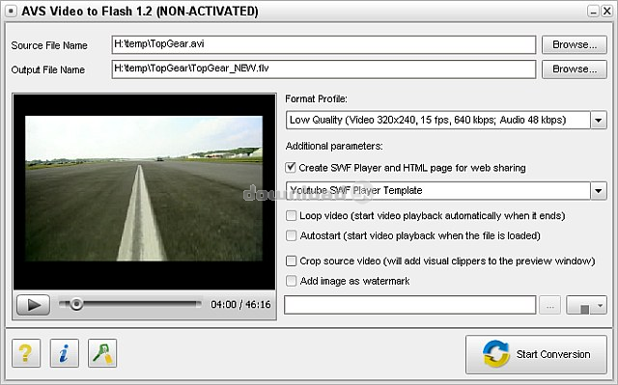
Task: Browse for the output file location
Action: tap(575, 69)
